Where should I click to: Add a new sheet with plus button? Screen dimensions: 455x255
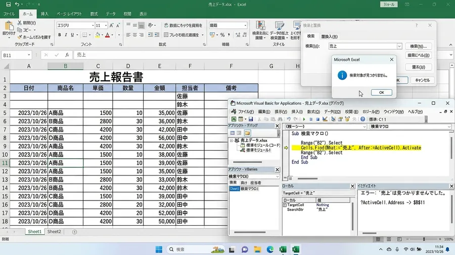point(74,232)
